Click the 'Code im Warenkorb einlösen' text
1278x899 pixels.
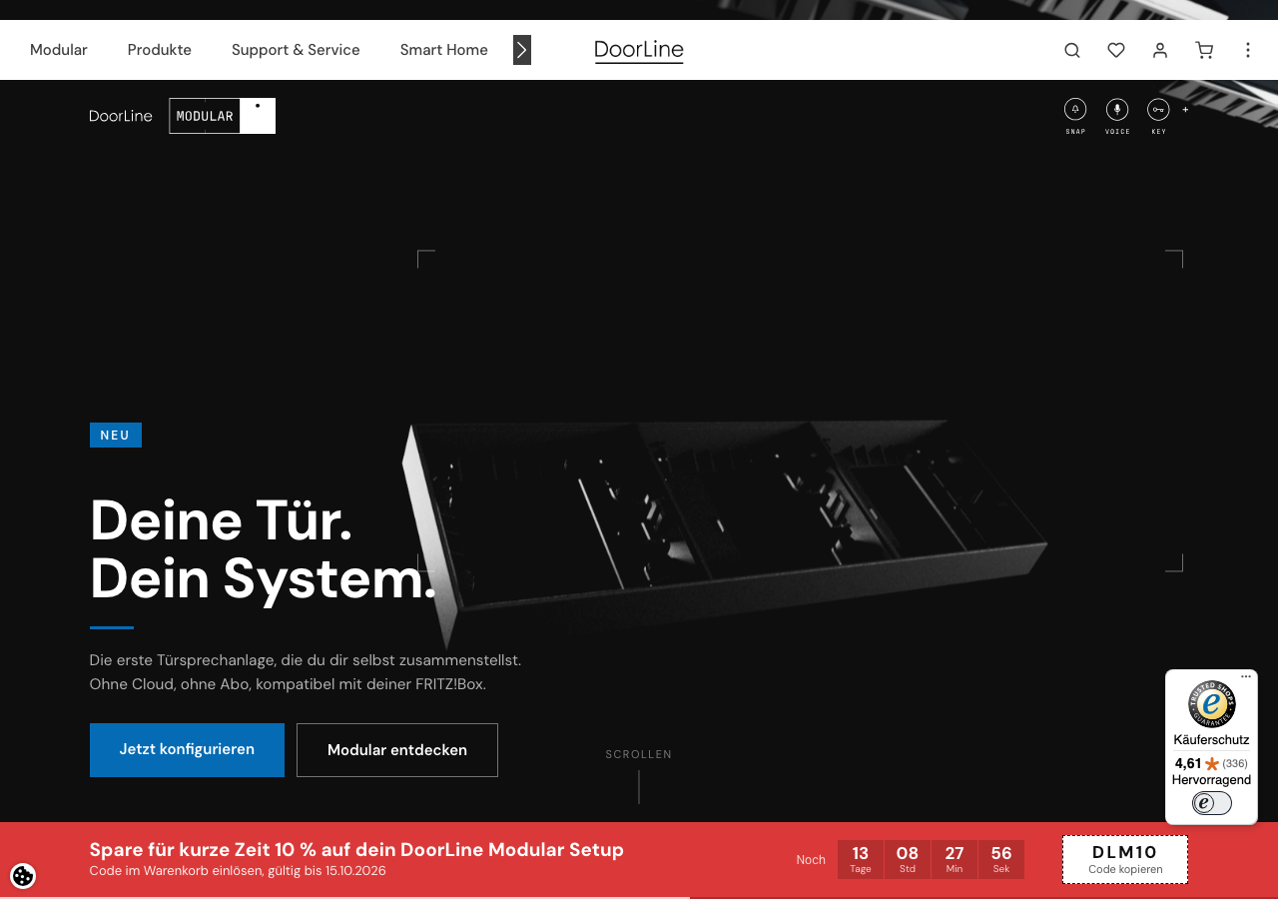click(x=238, y=871)
